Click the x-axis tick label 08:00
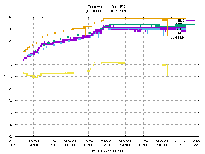The image size is (205, 154). [x=70, y=145]
